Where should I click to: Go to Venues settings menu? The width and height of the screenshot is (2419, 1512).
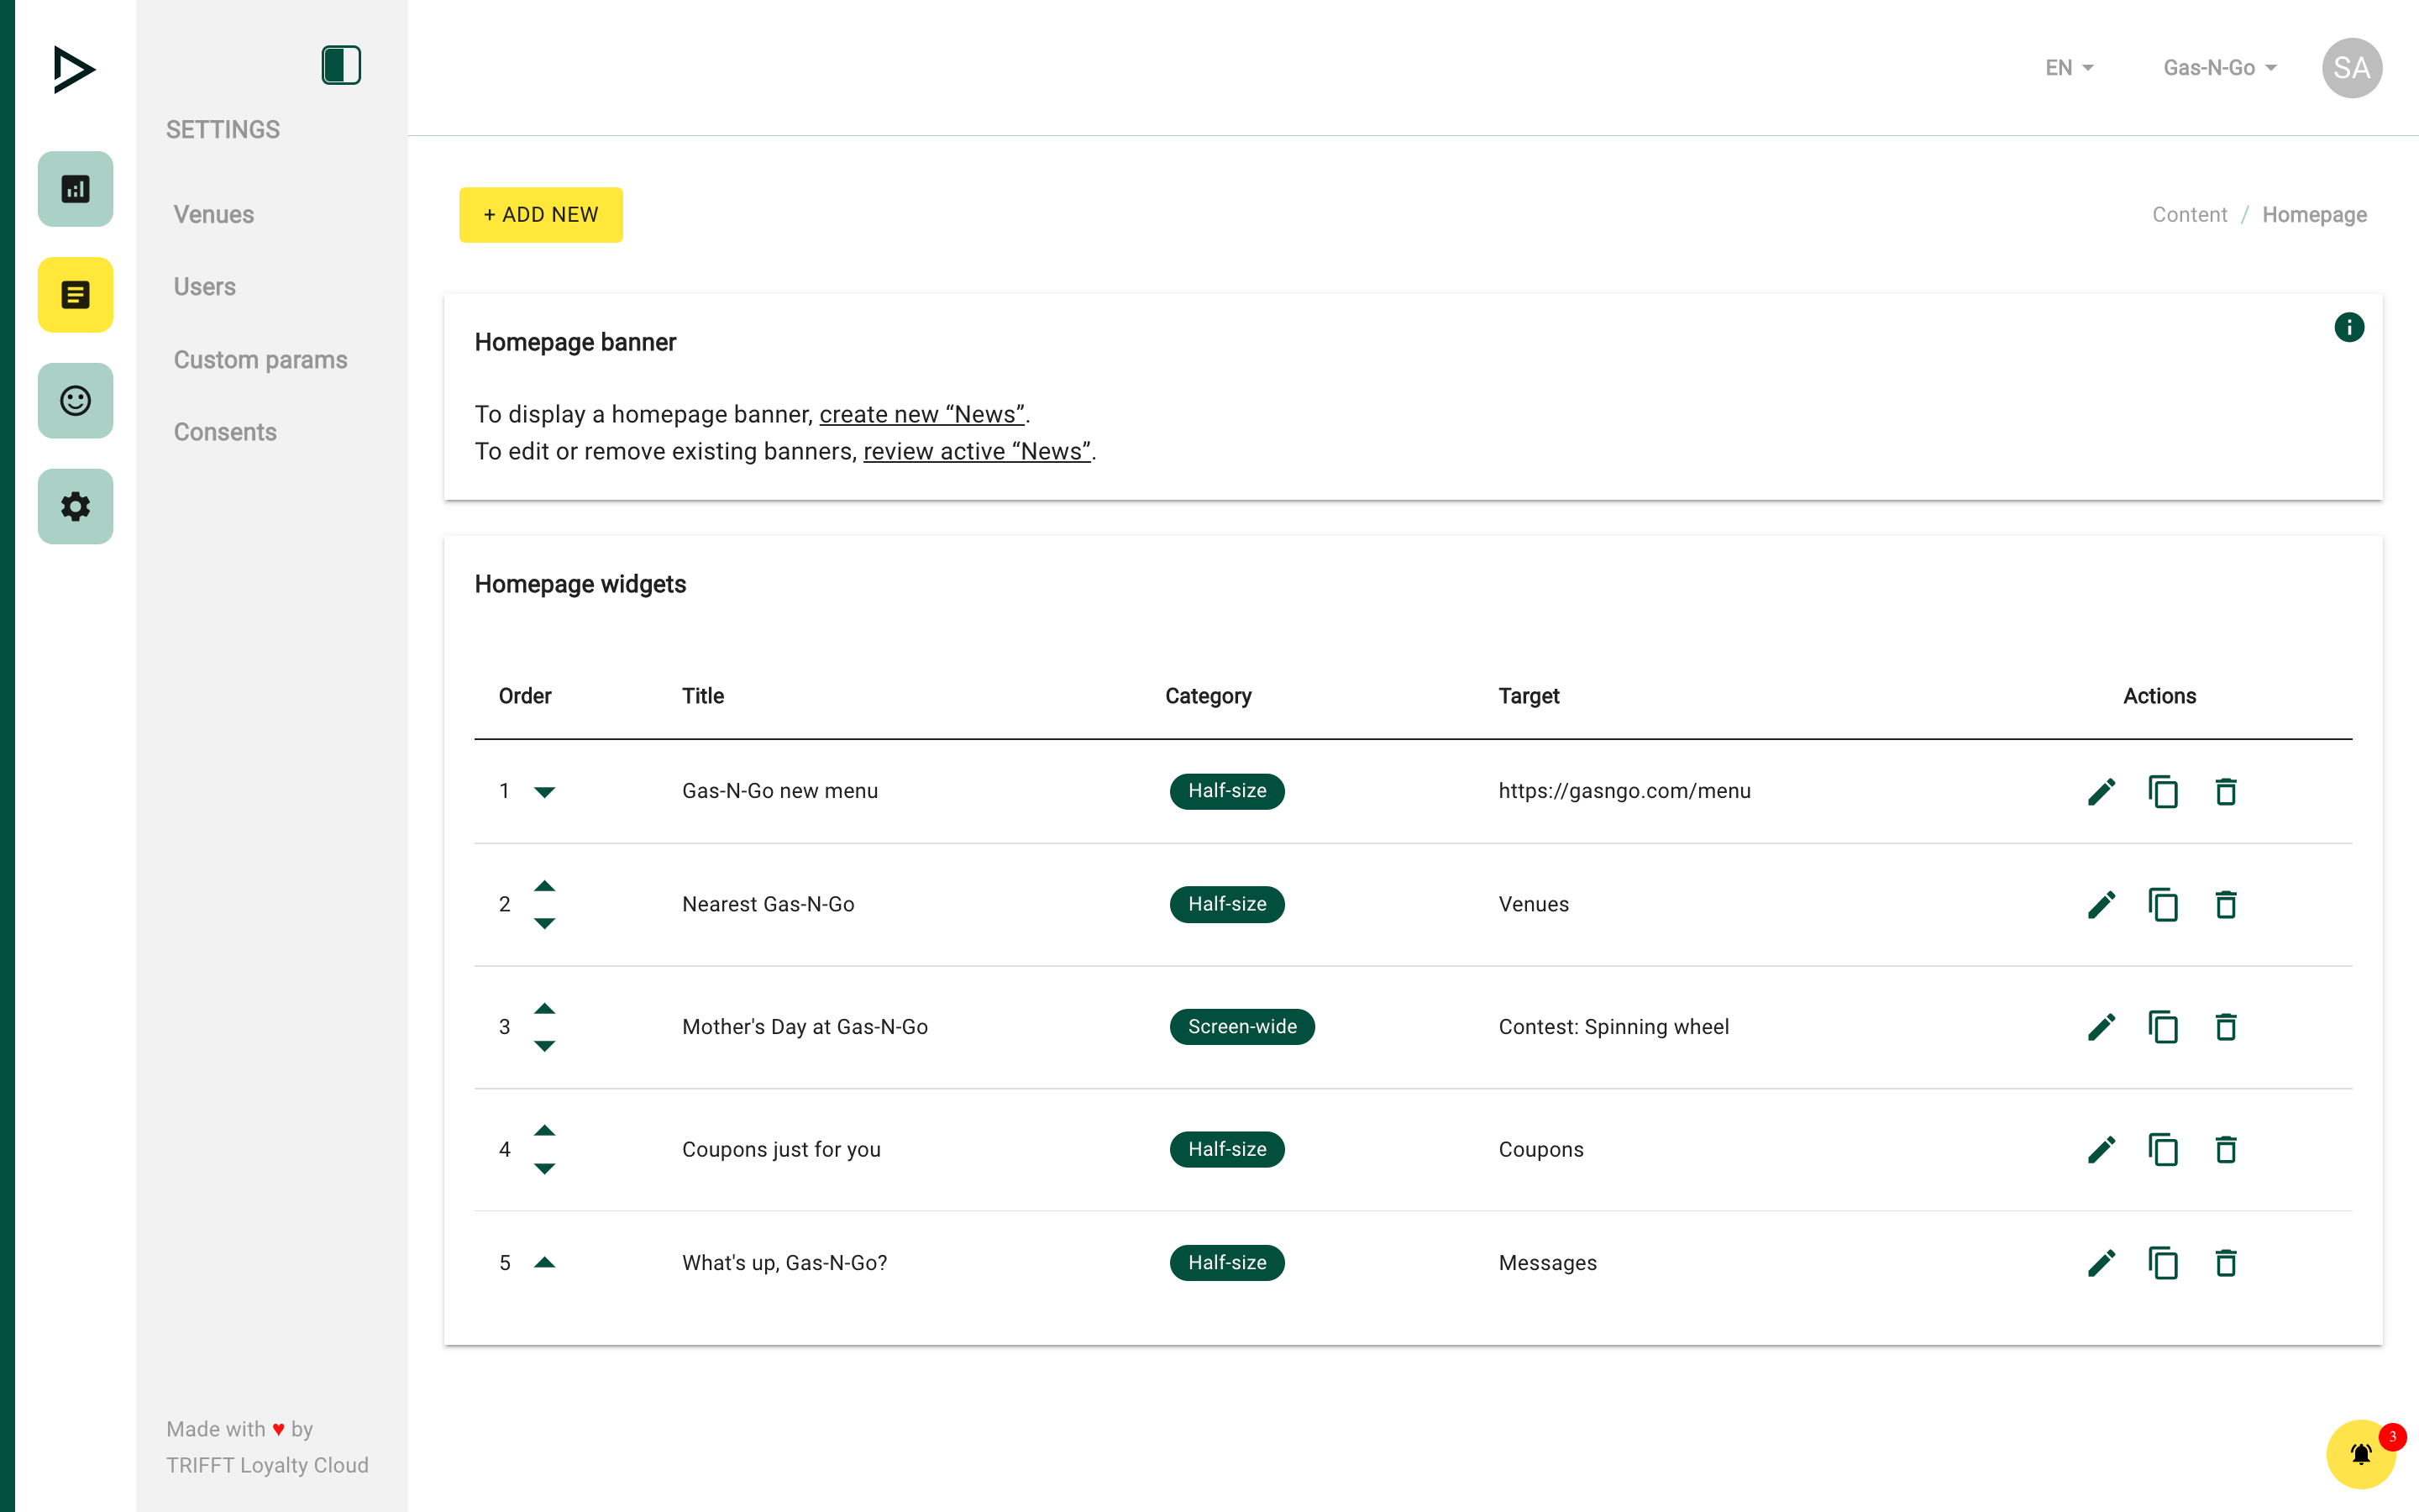(x=214, y=214)
